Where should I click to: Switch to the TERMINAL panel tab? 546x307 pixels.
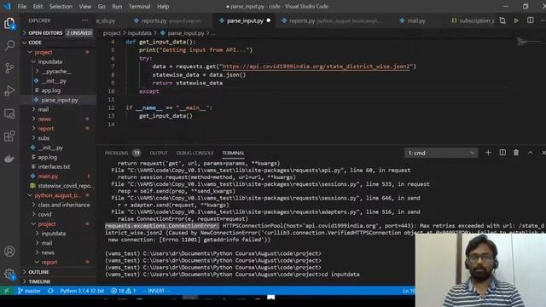pyautogui.click(x=233, y=153)
